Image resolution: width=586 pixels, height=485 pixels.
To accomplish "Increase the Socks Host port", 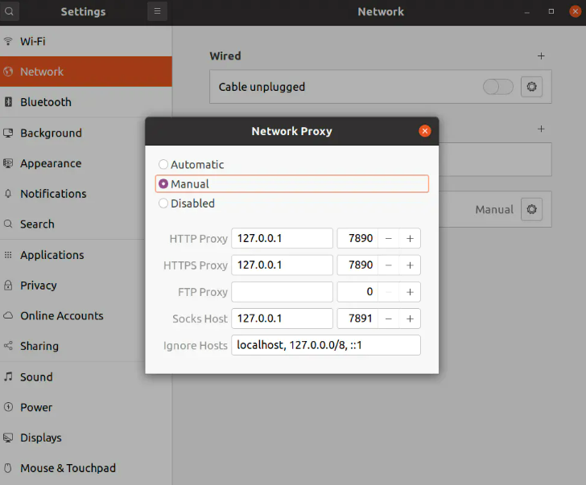I will click(410, 319).
